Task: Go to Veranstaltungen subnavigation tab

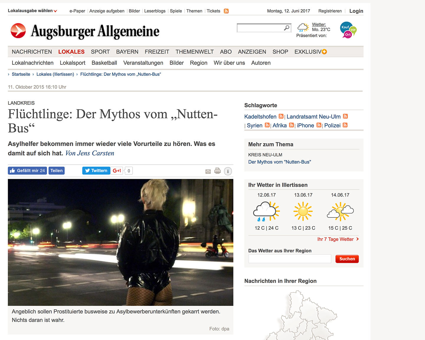Action: point(143,63)
